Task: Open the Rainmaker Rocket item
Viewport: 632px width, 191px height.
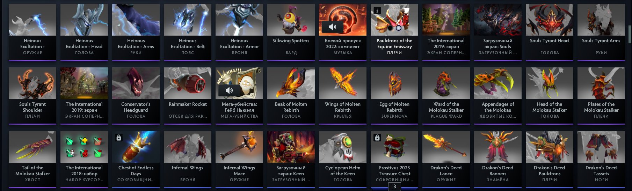Action: click(x=188, y=96)
